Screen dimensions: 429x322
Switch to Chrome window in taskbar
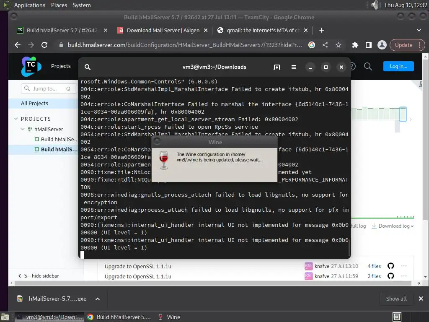tap(119, 317)
